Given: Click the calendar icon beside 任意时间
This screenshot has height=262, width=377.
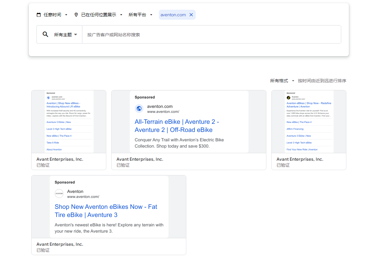Looking at the screenshot, I should click(x=39, y=15).
